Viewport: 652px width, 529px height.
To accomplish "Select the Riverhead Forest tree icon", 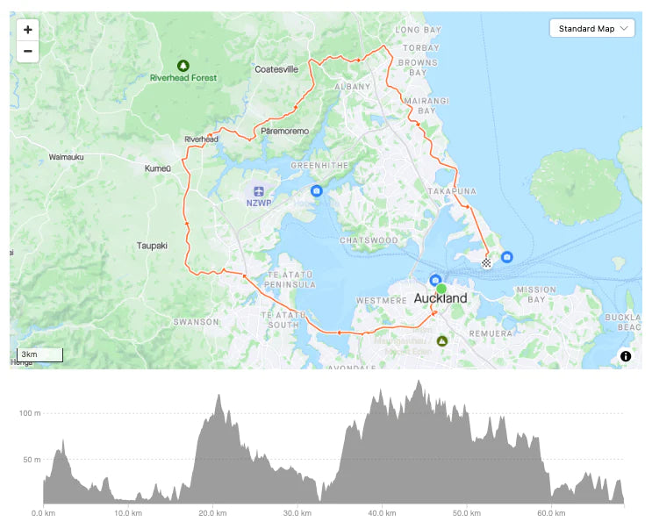I will tap(183, 65).
